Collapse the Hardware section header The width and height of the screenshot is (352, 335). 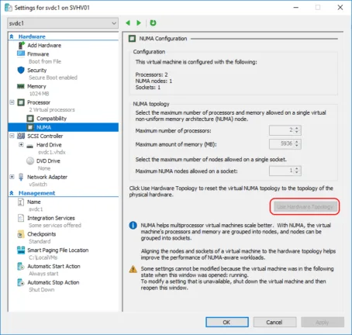pos(12,36)
